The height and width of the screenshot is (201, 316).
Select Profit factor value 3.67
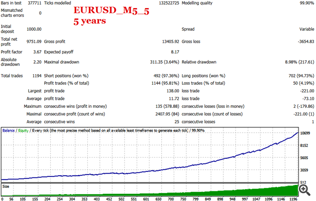[x=37, y=52]
